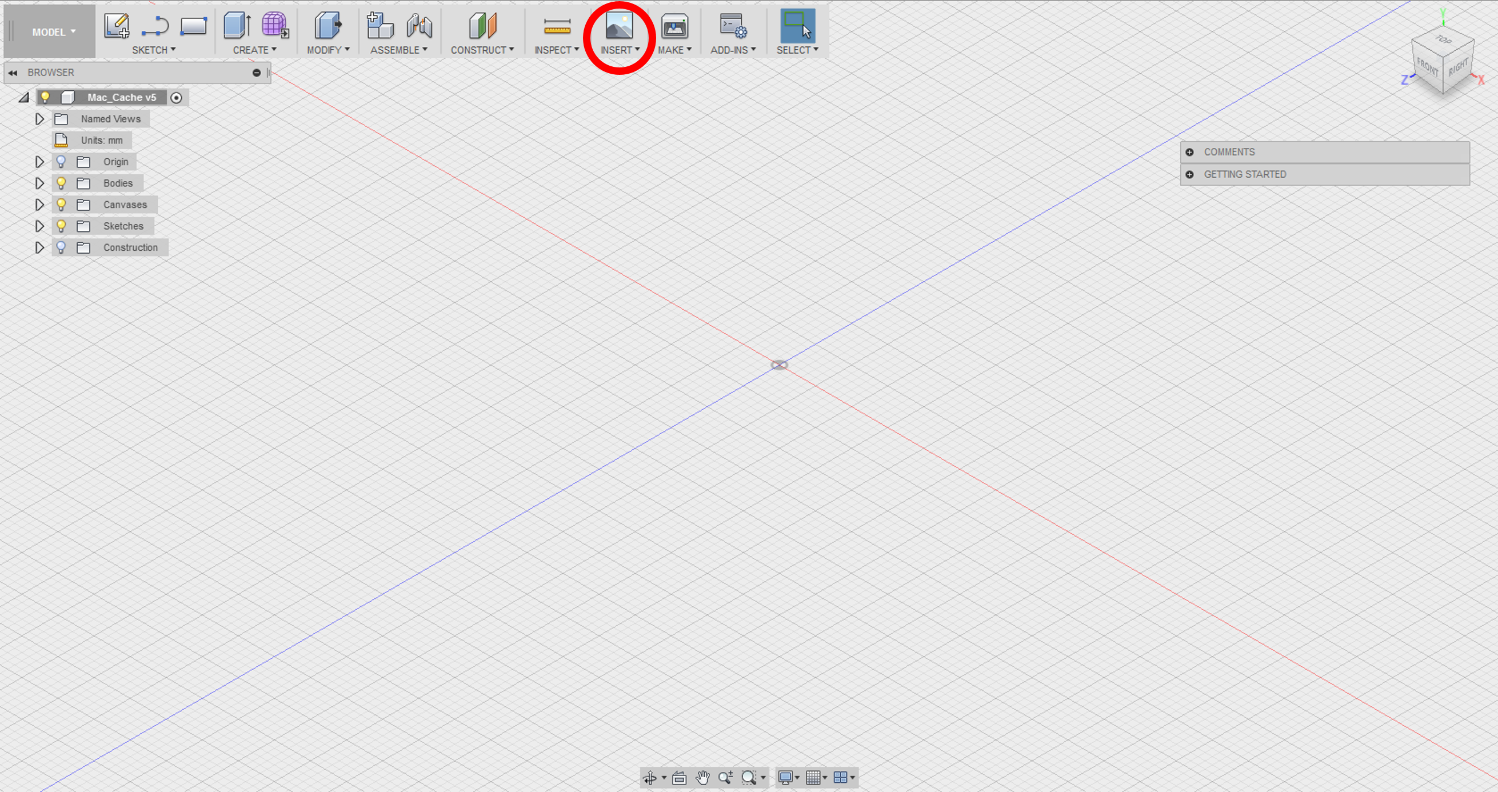
Task: Activate the Pan hand tool
Action: [x=702, y=778]
